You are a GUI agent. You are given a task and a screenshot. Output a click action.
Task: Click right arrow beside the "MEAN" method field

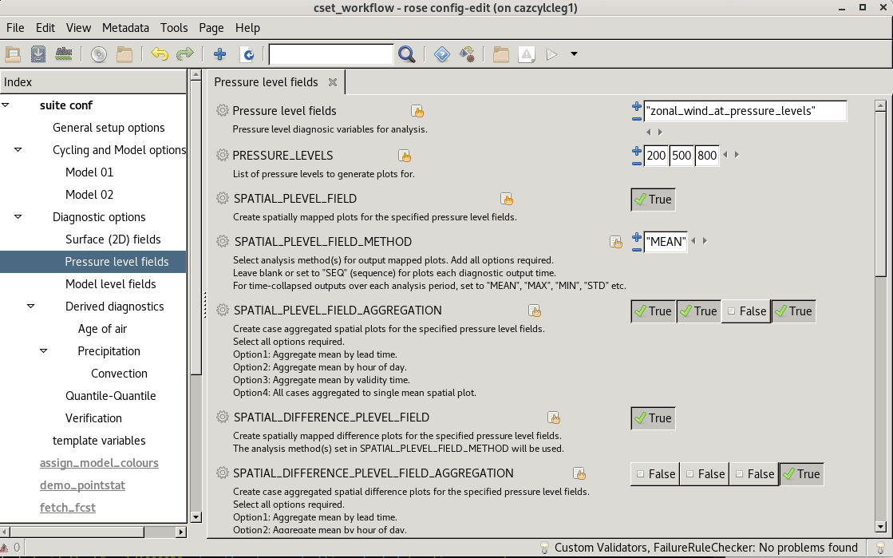click(x=705, y=241)
